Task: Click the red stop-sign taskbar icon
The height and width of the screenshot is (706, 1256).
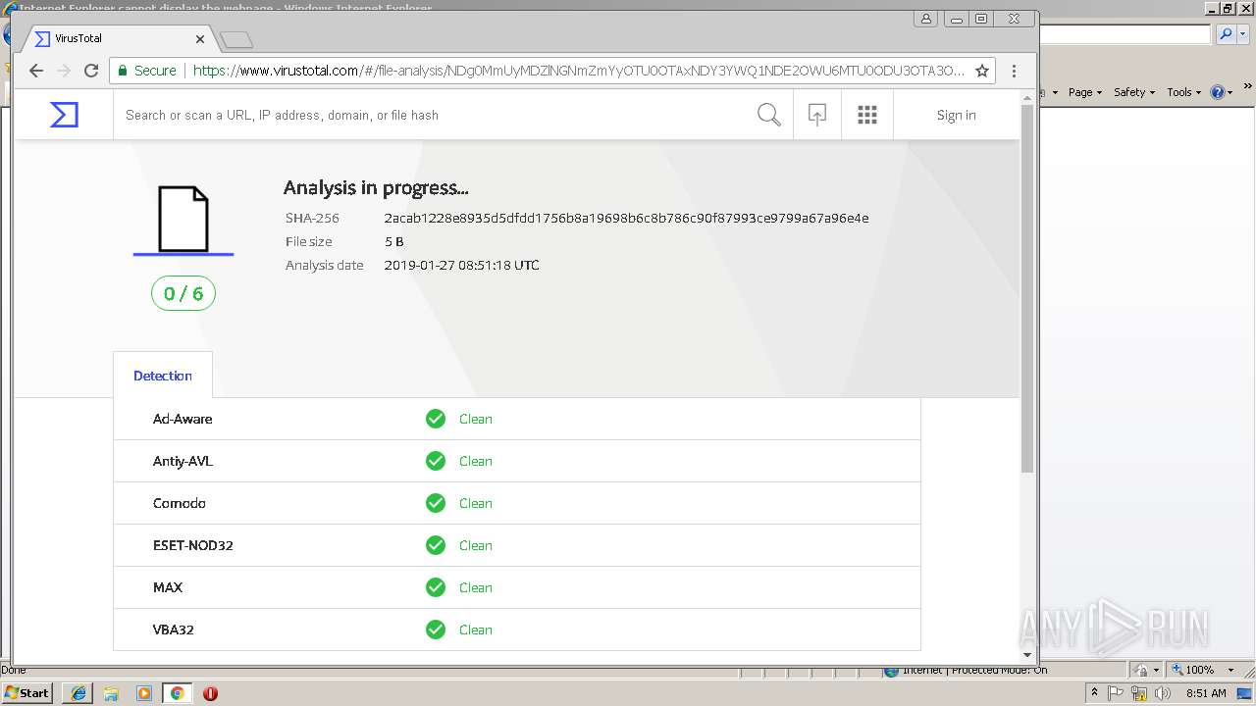Action: [x=210, y=693]
